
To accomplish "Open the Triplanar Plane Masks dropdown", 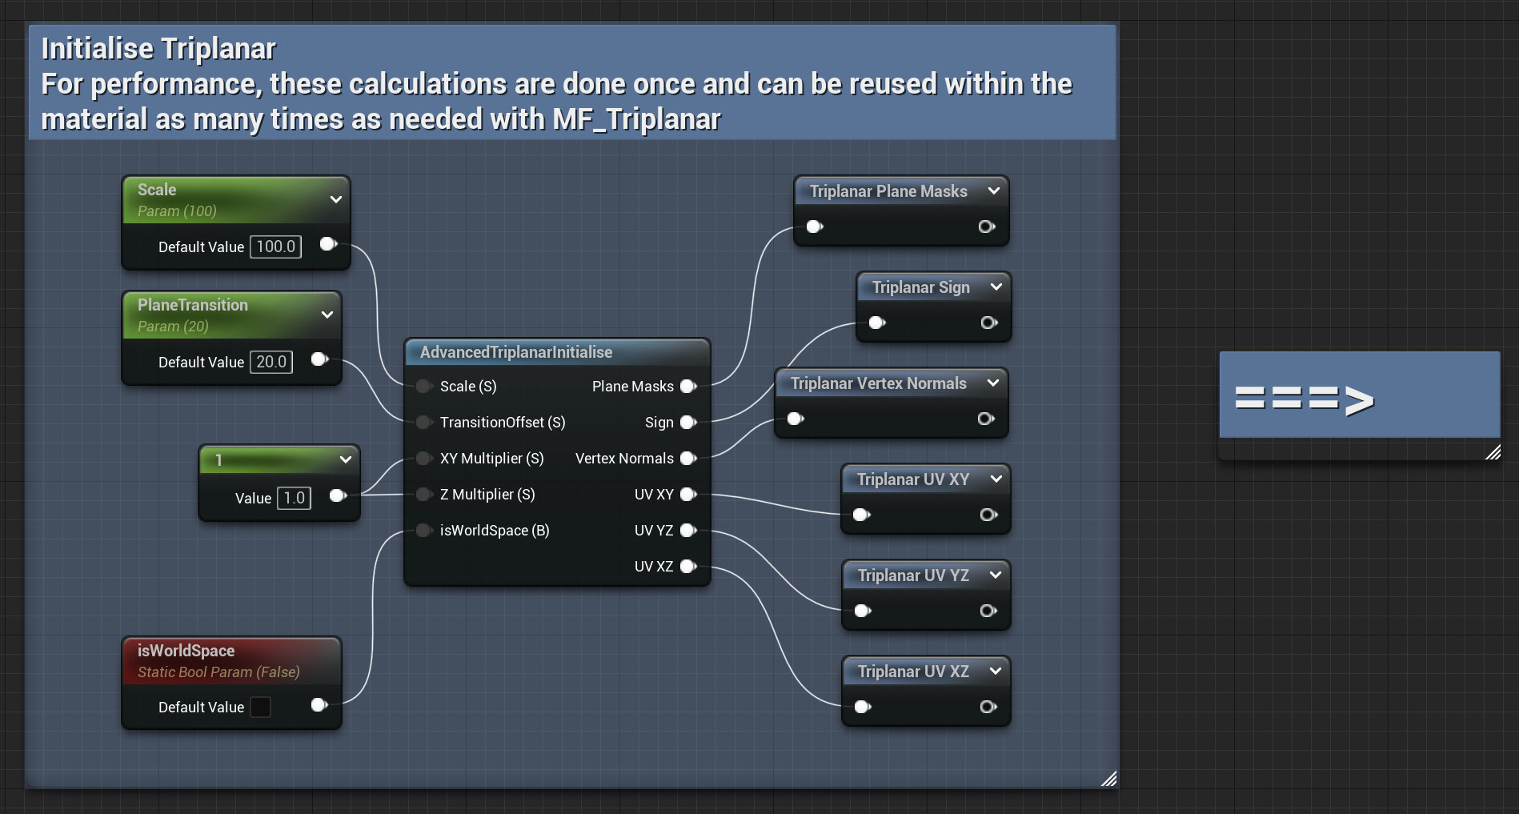I will tap(994, 191).
